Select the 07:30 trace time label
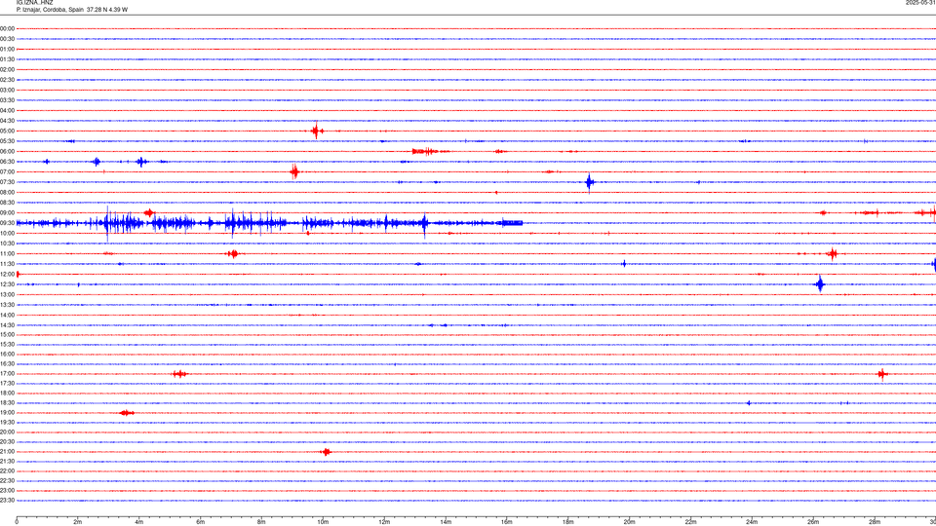Image resolution: width=936 pixels, height=526 pixels. 7,182
